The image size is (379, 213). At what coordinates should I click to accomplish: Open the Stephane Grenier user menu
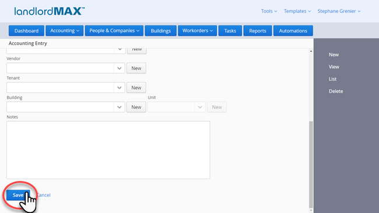click(x=339, y=11)
